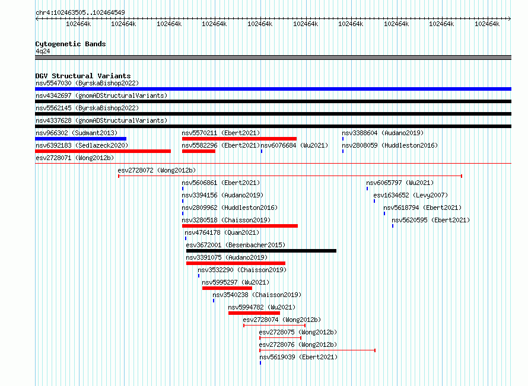The height and width of the screenshot is (386, 528).
Task: Click the Cytogenetic Bands track title
Action: pos(71,44)
